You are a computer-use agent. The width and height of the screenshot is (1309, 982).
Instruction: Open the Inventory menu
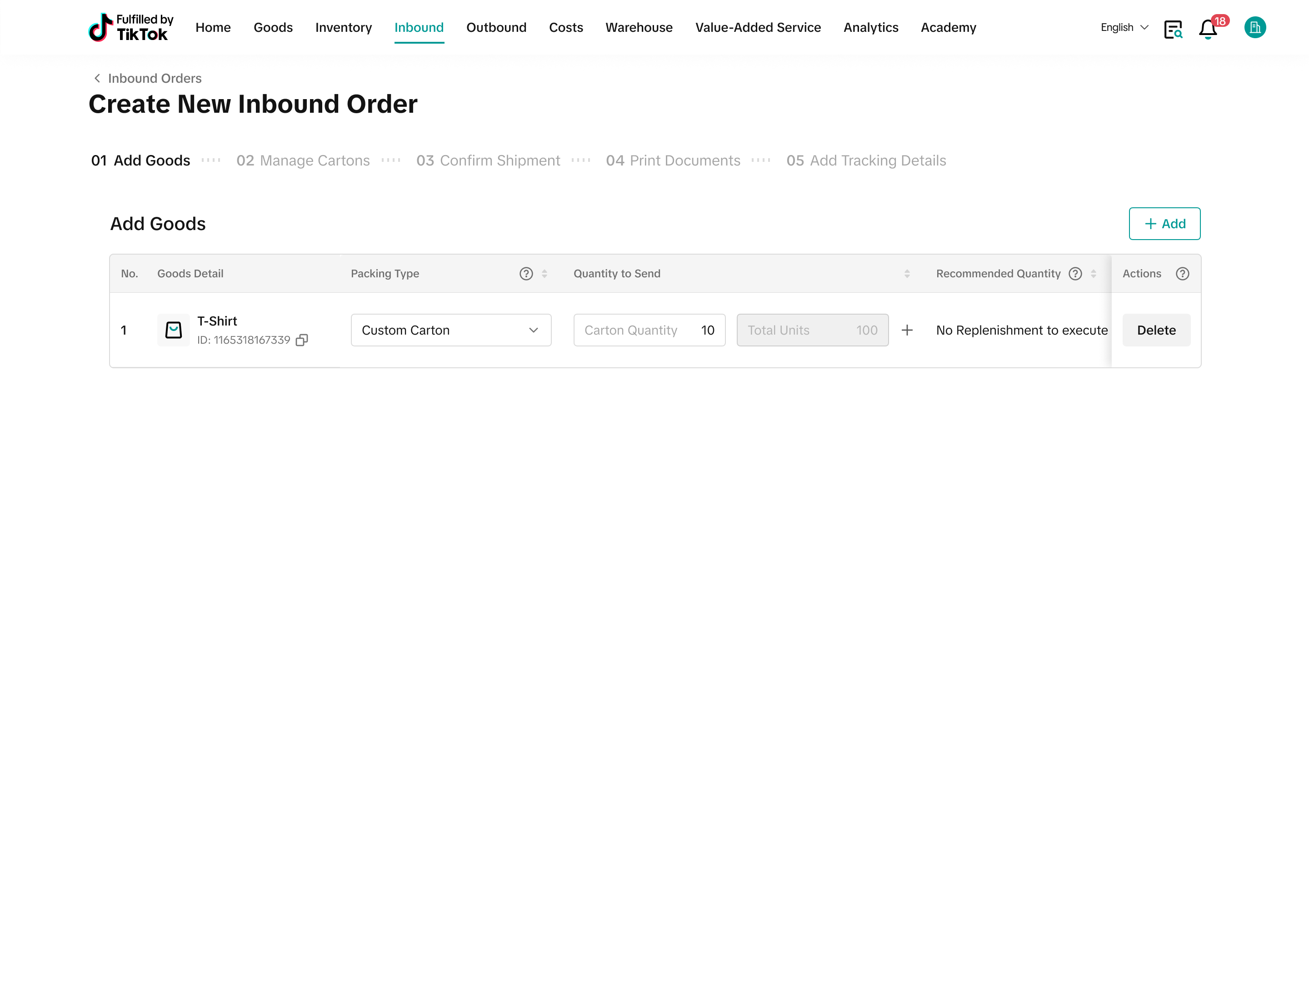(343, 27)
